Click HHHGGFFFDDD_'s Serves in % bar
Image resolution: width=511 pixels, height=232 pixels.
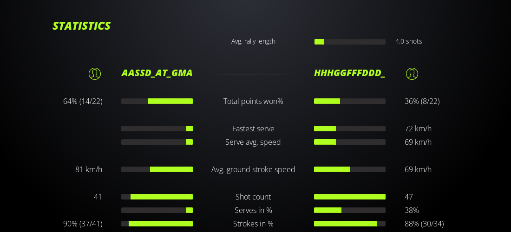coord(350,210)
